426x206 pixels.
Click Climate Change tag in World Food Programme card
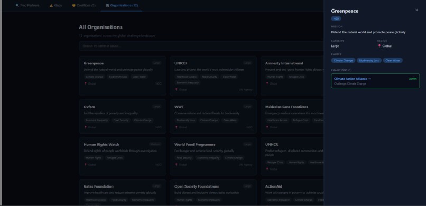[234, 158]
